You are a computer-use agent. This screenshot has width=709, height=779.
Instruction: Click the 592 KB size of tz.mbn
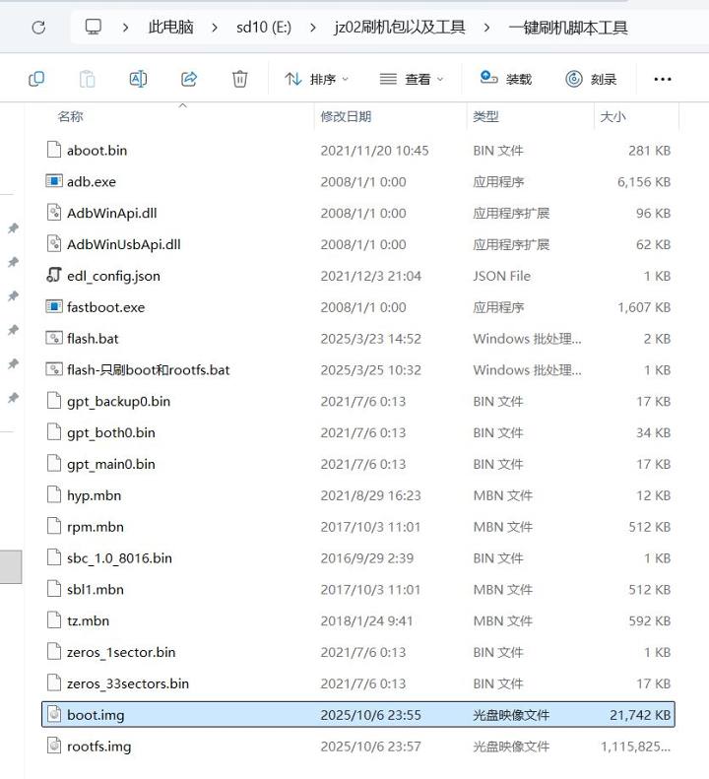tap(650, 621)
